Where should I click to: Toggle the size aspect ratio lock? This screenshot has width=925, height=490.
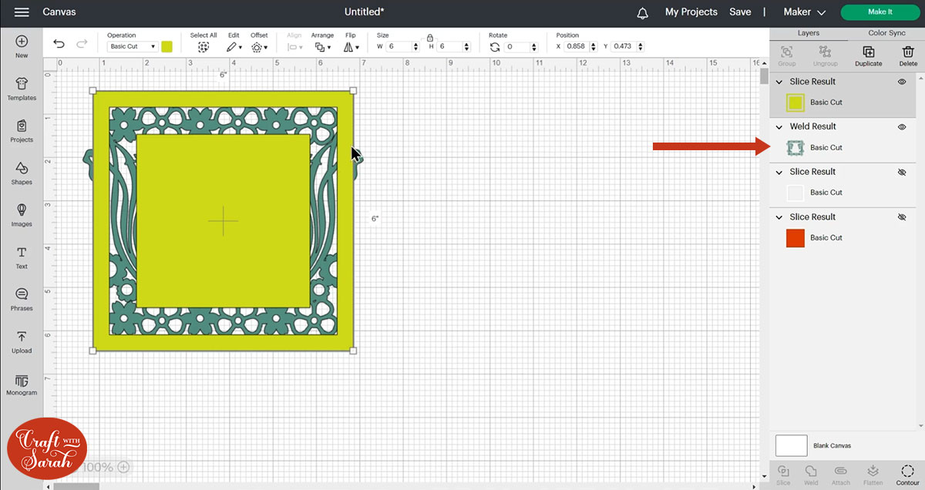point(429,37)
